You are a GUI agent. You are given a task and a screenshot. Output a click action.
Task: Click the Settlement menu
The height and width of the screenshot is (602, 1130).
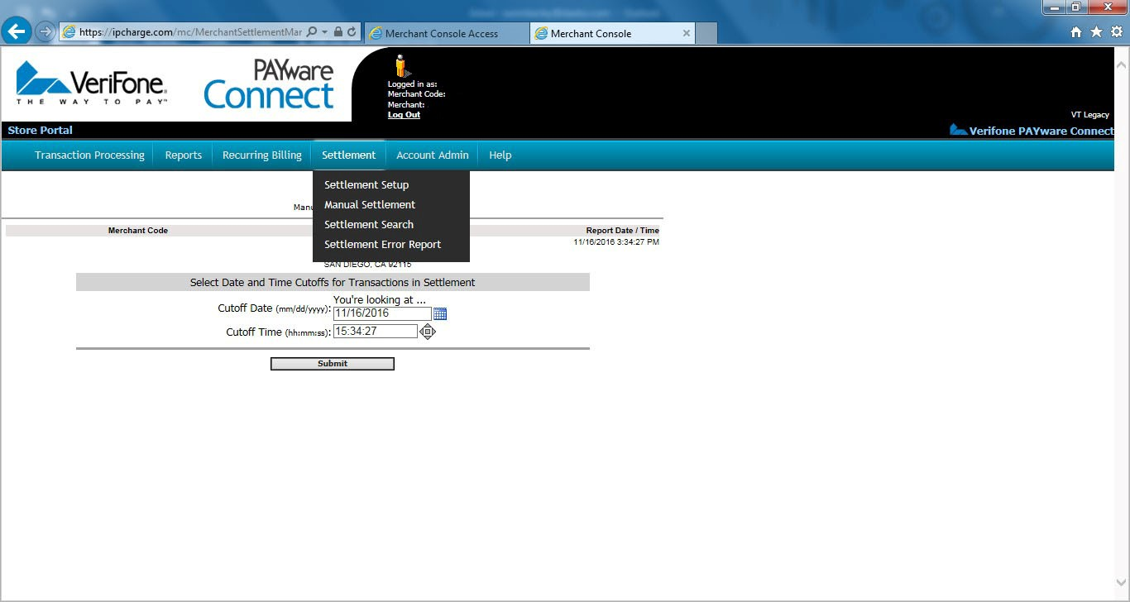tap(348, 155)
